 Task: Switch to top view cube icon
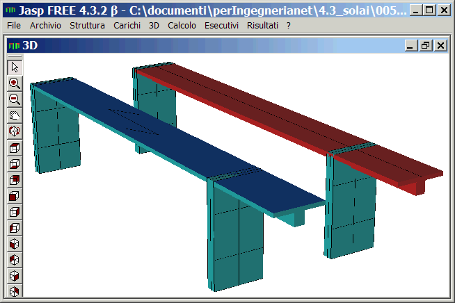(15, 148)
